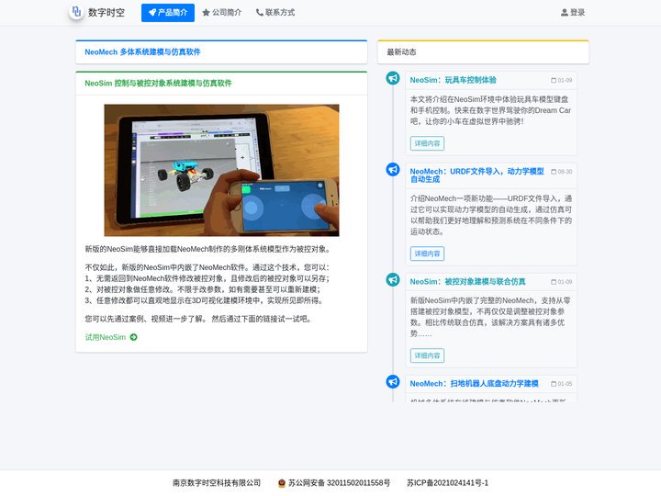Click the calendar icon beside date 08-30
The height and width of the screenshot is (496, 661).
point(554,172)
